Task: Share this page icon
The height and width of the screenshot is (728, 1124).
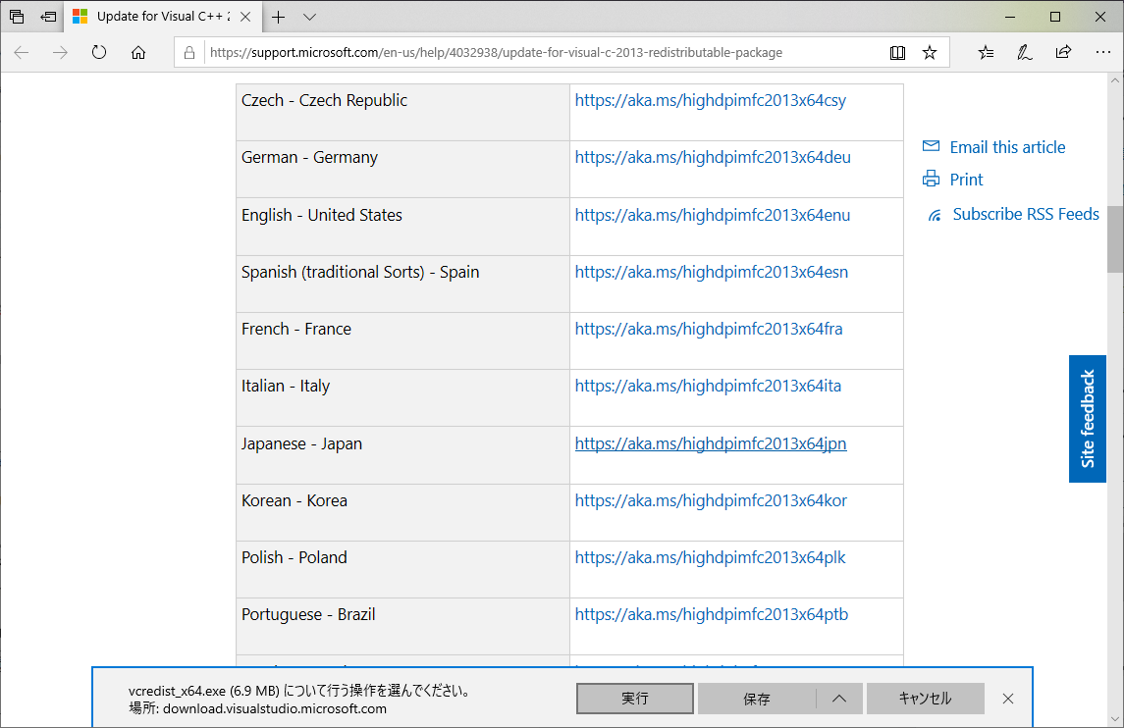Action: 1064,52
